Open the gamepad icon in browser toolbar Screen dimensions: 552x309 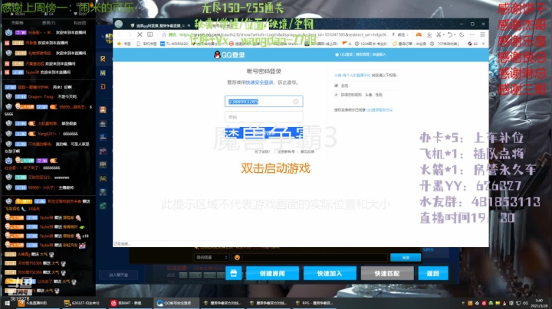[419, 34]
